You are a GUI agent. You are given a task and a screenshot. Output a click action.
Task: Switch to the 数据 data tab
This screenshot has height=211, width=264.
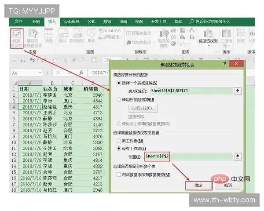tap(107, 22)
